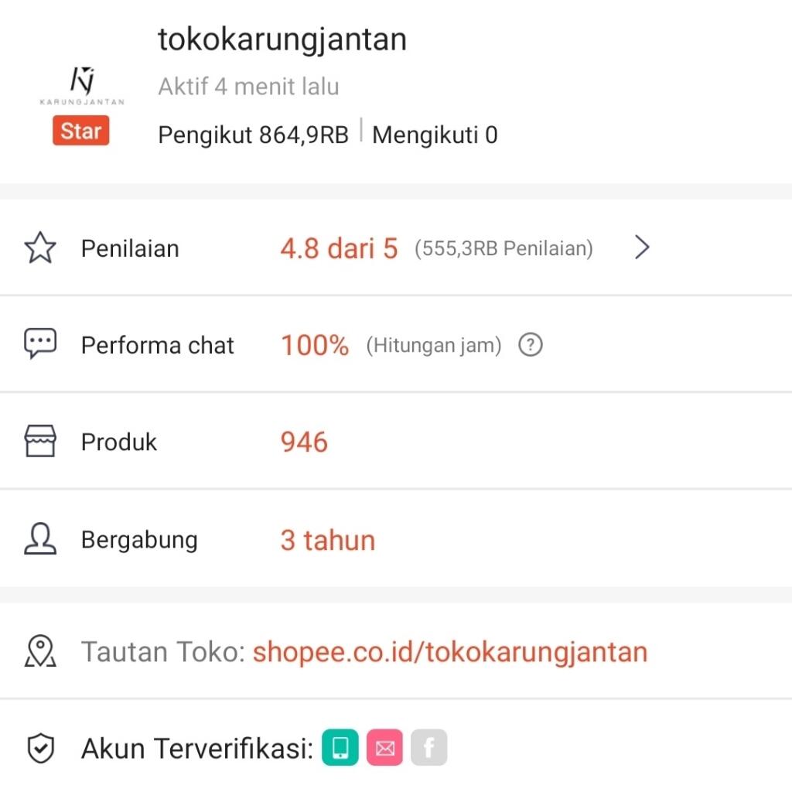
Task: Open Pengikut 864,9RB followers list
Action: click(253, 135)
